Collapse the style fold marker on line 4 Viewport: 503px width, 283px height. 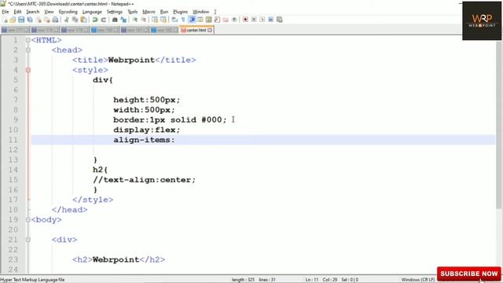coord(28,70)
